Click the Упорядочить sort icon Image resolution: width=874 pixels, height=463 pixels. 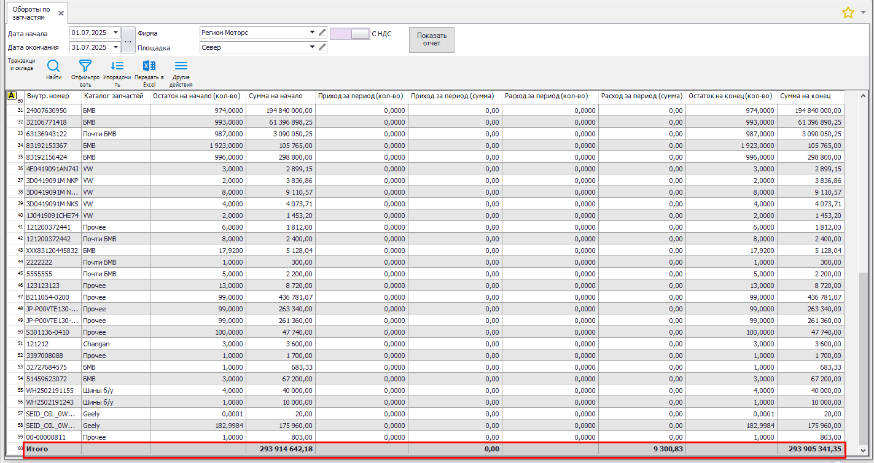117,66
